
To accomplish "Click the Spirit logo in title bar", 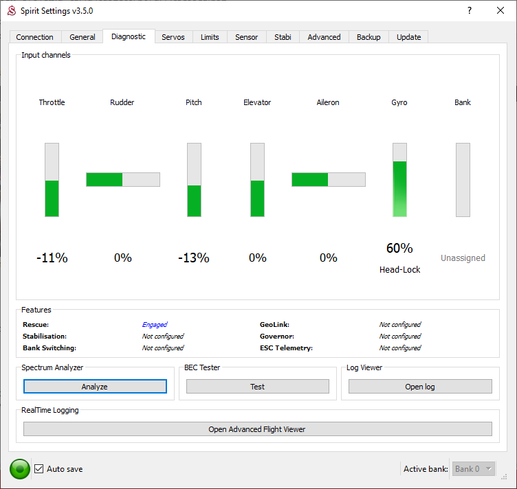I will click(x=11, y=11).
